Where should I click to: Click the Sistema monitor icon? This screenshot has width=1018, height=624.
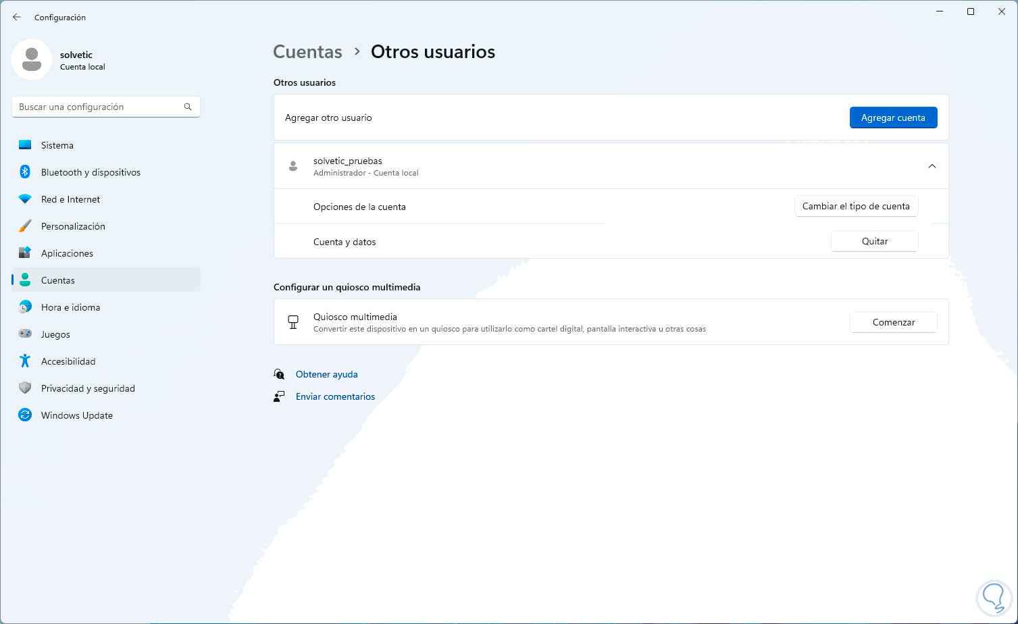[25, 145]
